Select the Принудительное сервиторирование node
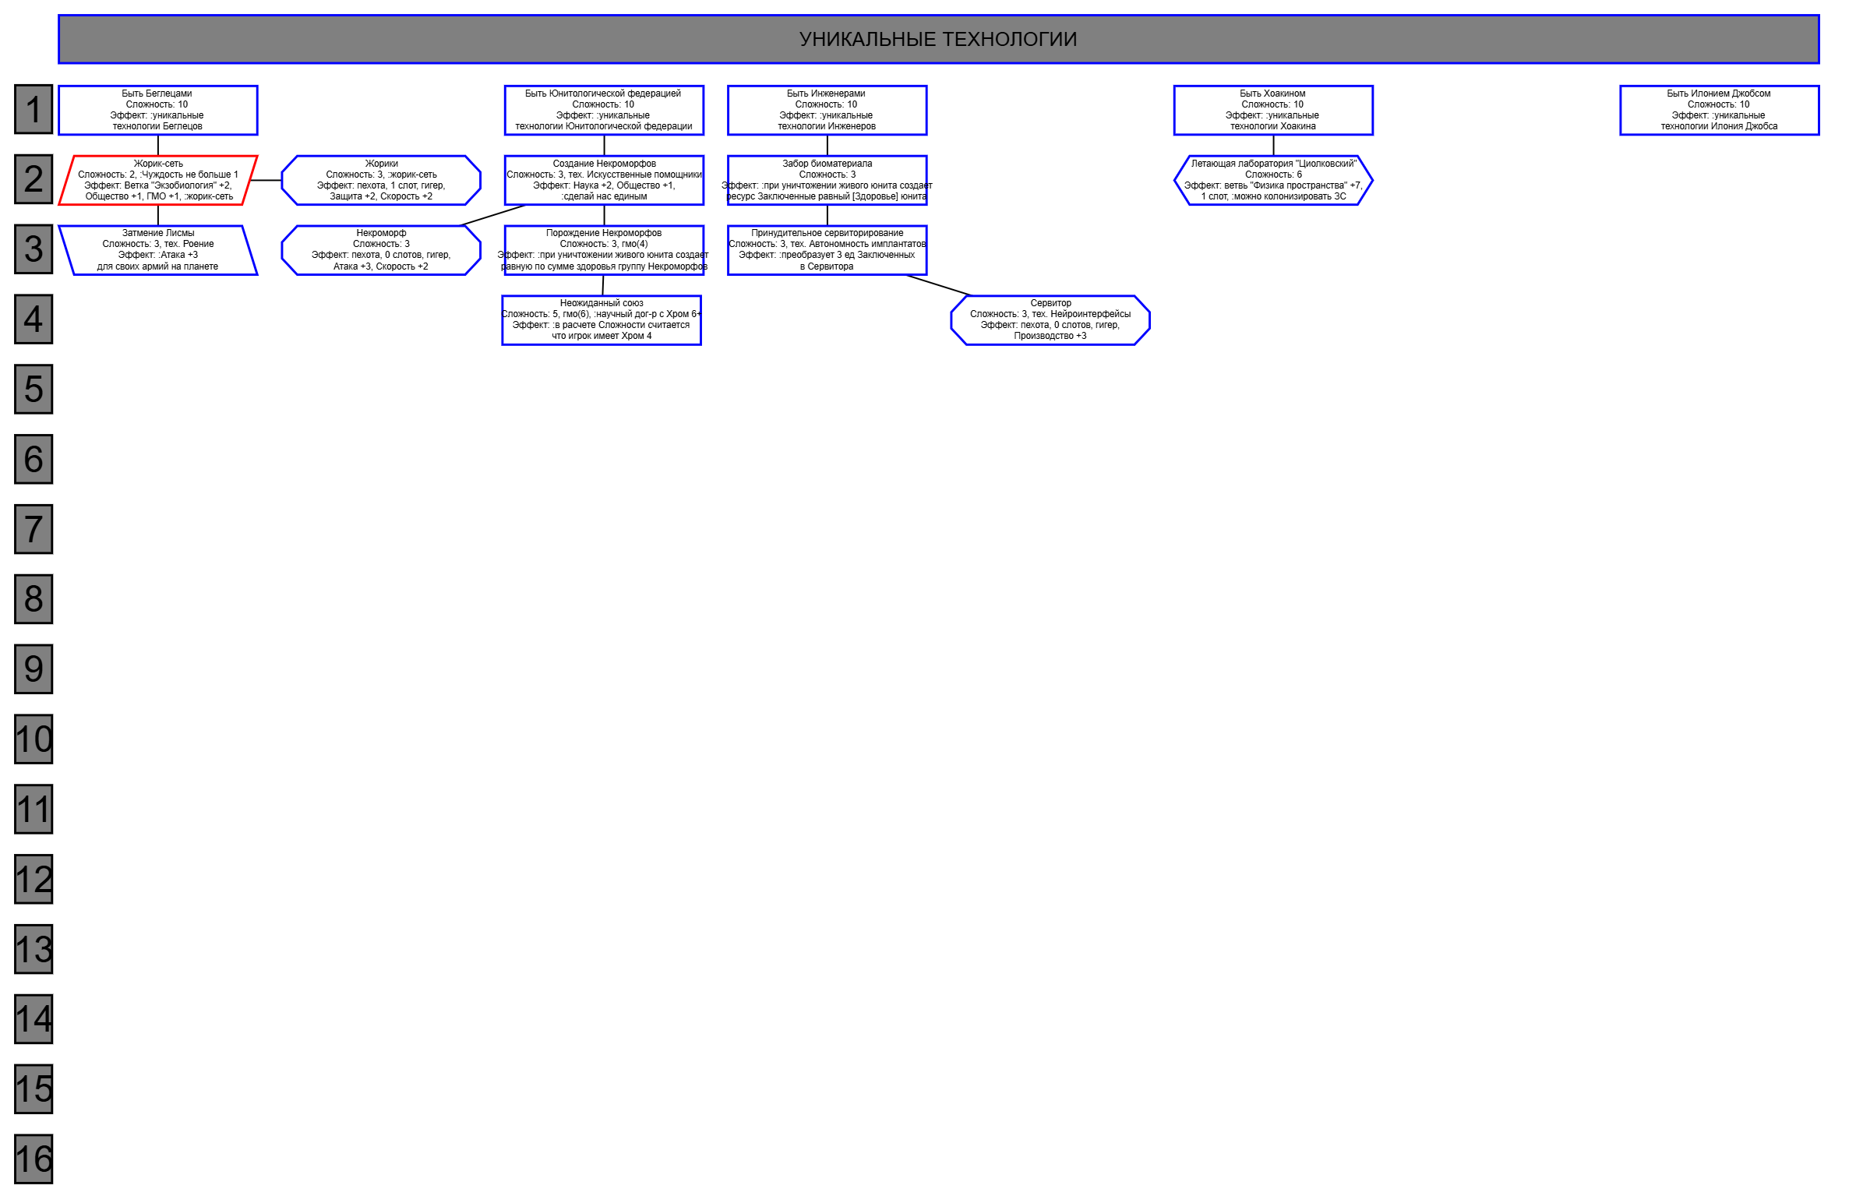1849x1196 pixels. [827, 250]
